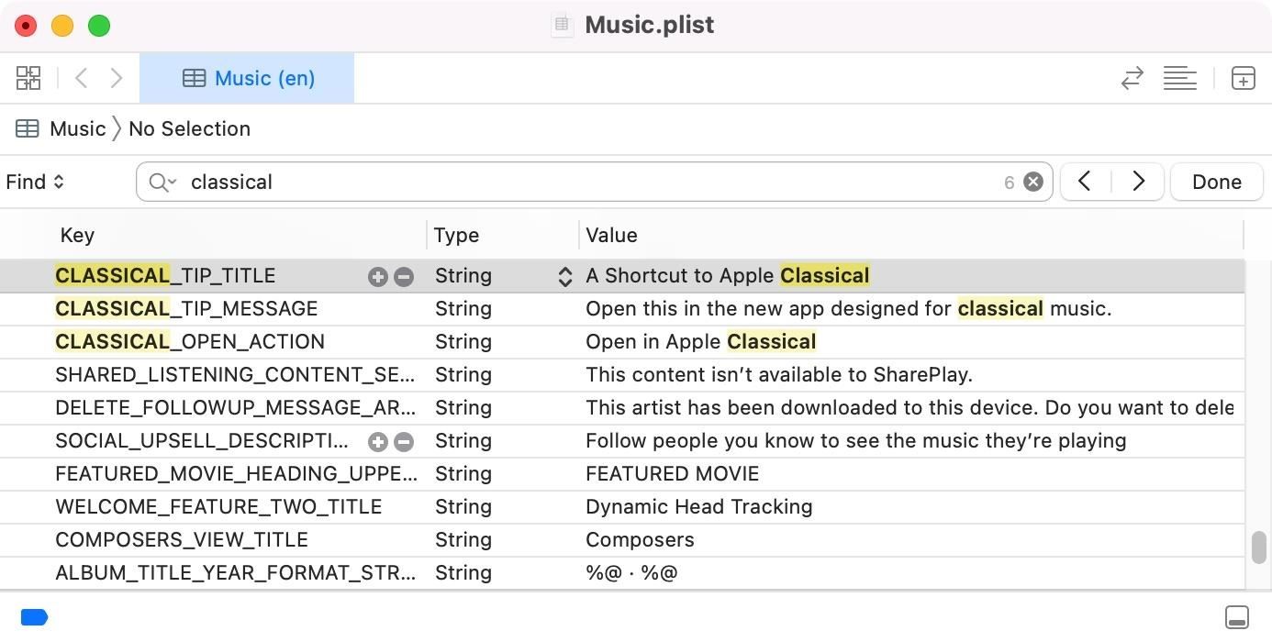Jump to the previous search match
Image resolution: width=1272 pixels, height=642 pixels.
point(1085,182)
